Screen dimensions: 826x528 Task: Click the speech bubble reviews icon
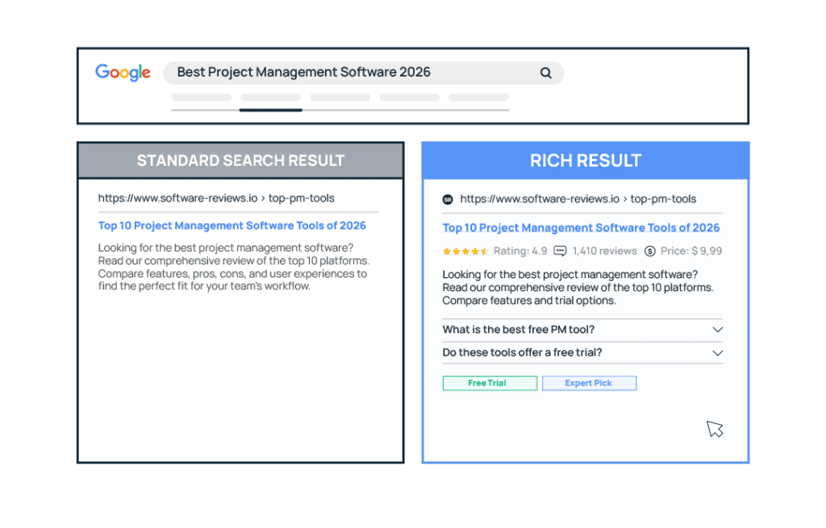pos(561,252)
